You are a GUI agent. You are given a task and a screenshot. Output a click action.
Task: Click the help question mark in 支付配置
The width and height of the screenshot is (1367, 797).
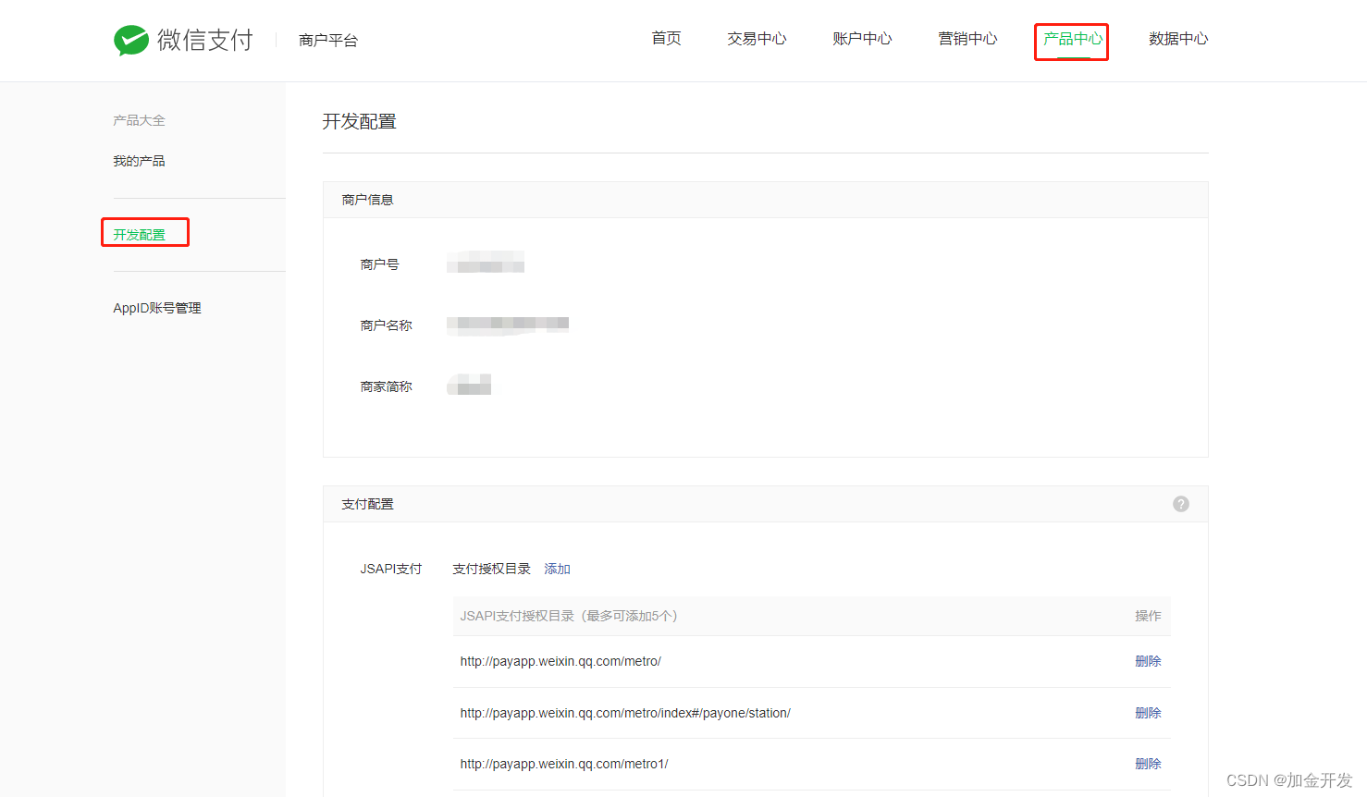[x=1181, y=504]
